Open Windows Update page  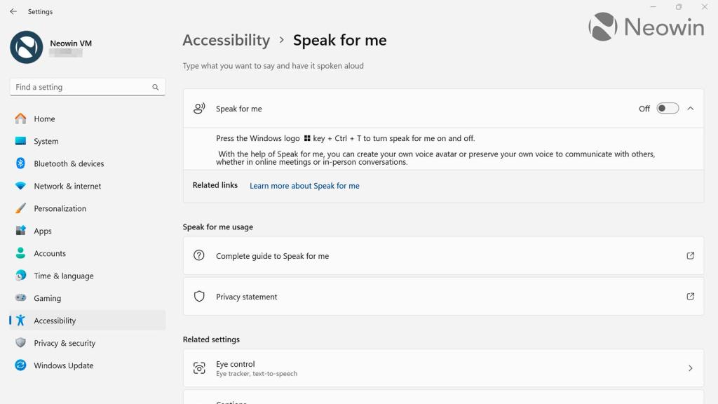click(87, 365)
